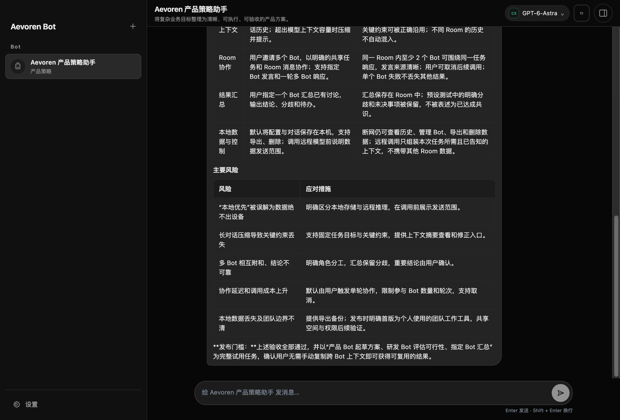Click the cell 同一 Room 内至少 2 个 Bot
This screenshot has width=620, height=420.
(x=426, y=67)
